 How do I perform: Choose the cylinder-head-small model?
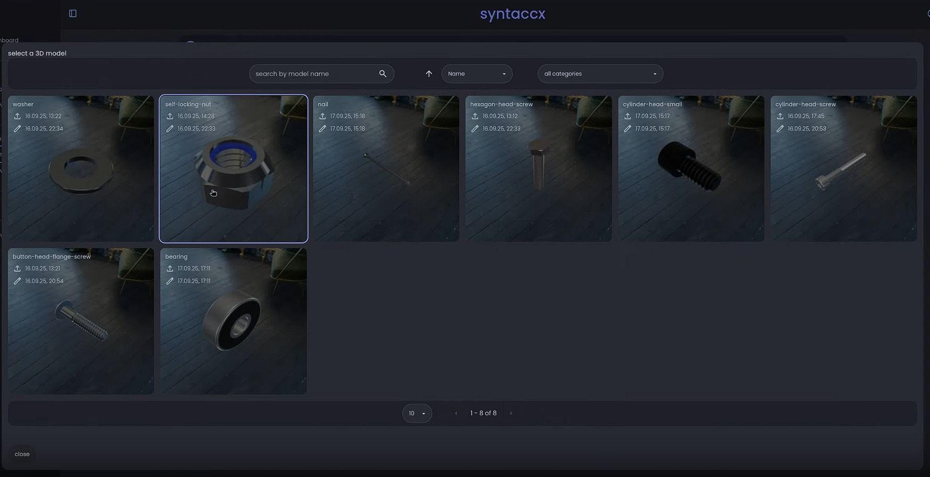[x=691, y=169]
